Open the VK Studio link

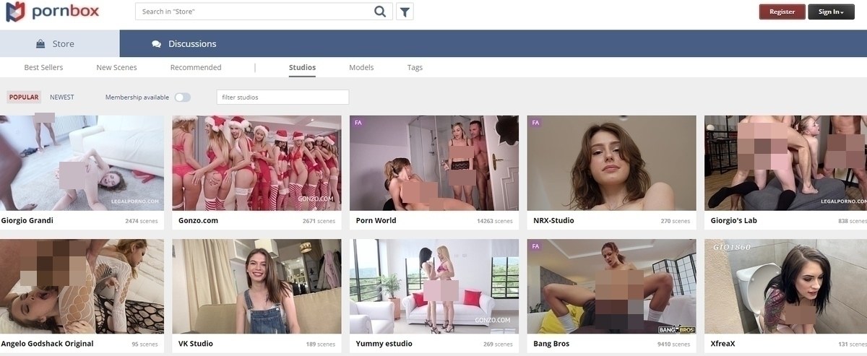point(196,344)
